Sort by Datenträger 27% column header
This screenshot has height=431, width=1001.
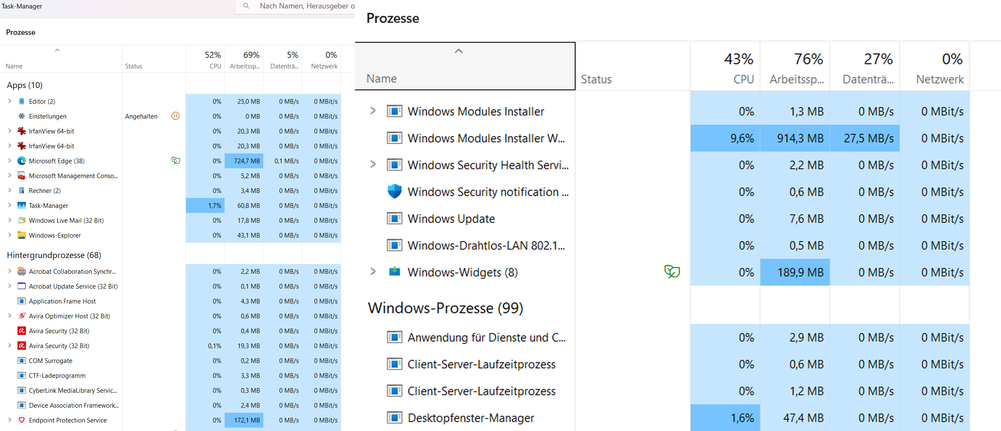point(865,66)
